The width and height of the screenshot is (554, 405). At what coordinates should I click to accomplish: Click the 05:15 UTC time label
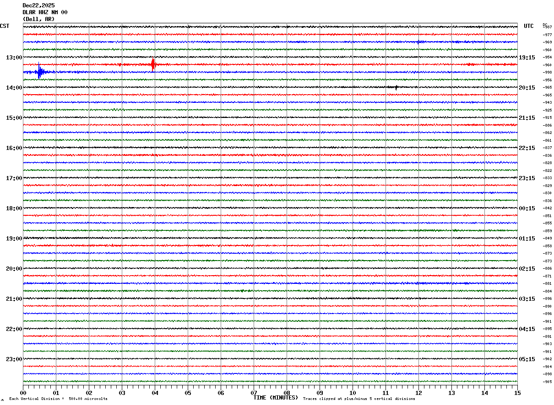click(x=527, y=359)
